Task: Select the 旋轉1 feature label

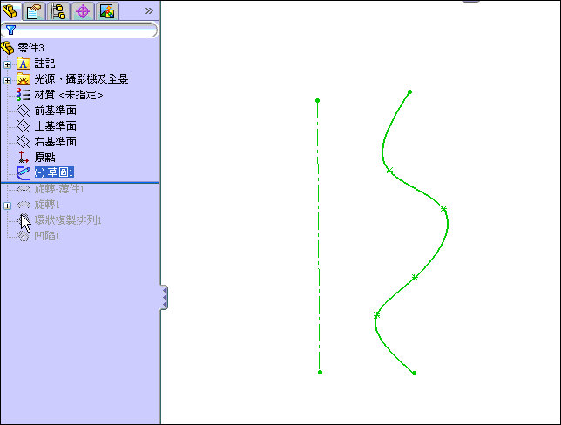Action: pos(47,205)
